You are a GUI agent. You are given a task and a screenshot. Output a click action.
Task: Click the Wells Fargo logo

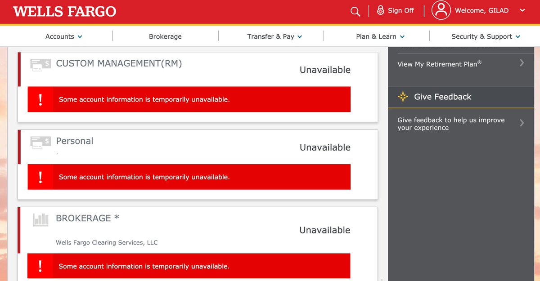[x=65, y=11]
